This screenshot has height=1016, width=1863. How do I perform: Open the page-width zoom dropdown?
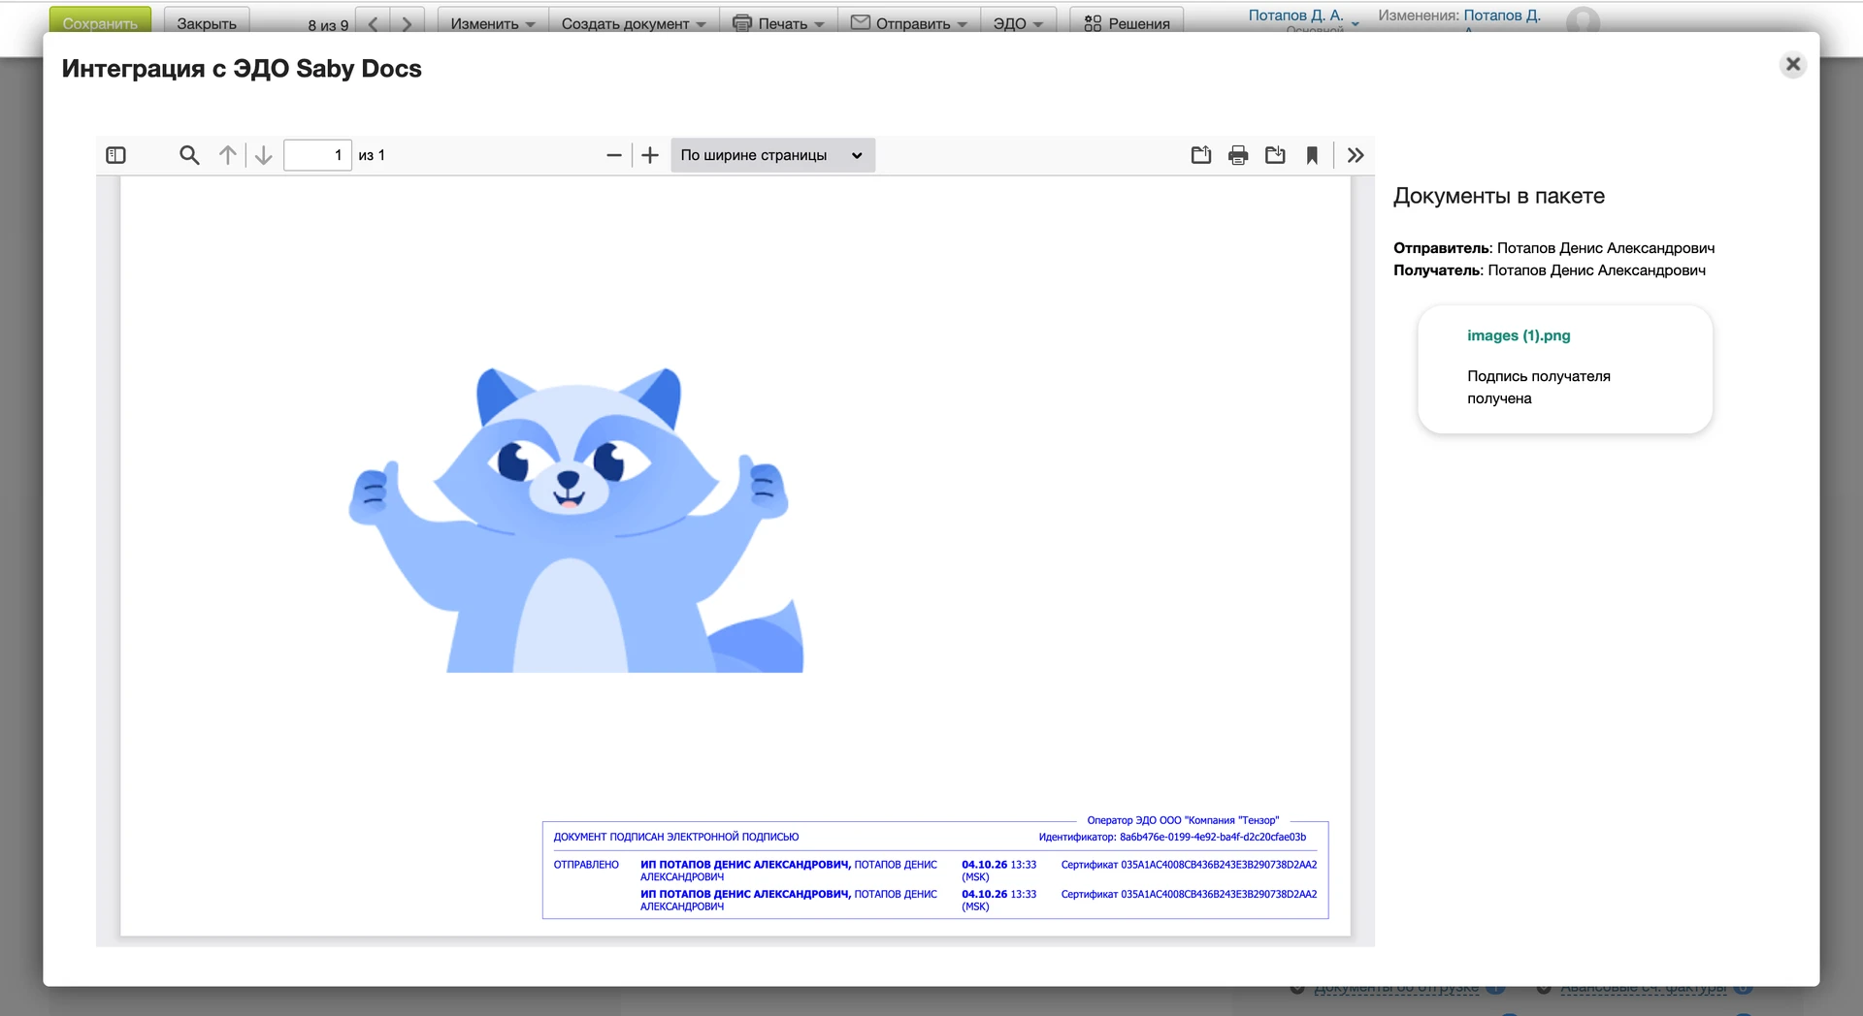tap(772, 155)
